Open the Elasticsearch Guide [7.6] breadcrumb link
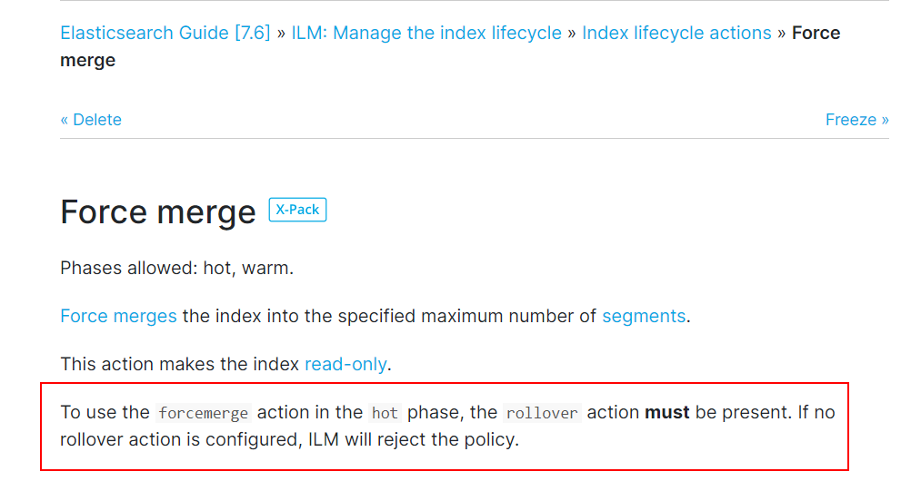This screenshot has width=901, height=491. pyautogui.click(x=165, y=33)
